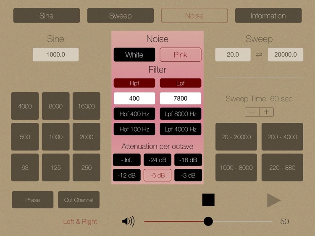Select the 1000 - 8000 sweep preset
Viewport: 315px width, 236px height.
236,167
